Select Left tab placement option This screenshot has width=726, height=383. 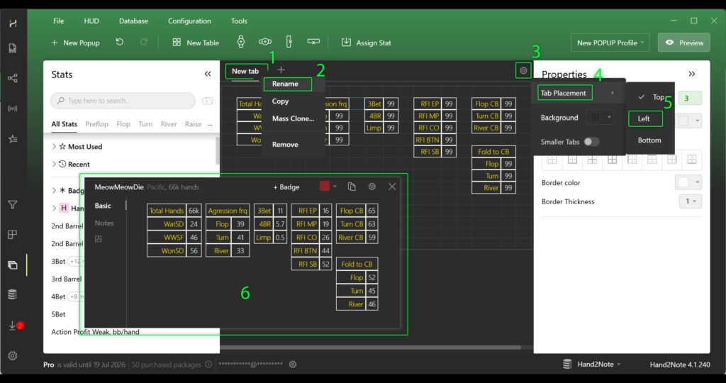point(644,118)
